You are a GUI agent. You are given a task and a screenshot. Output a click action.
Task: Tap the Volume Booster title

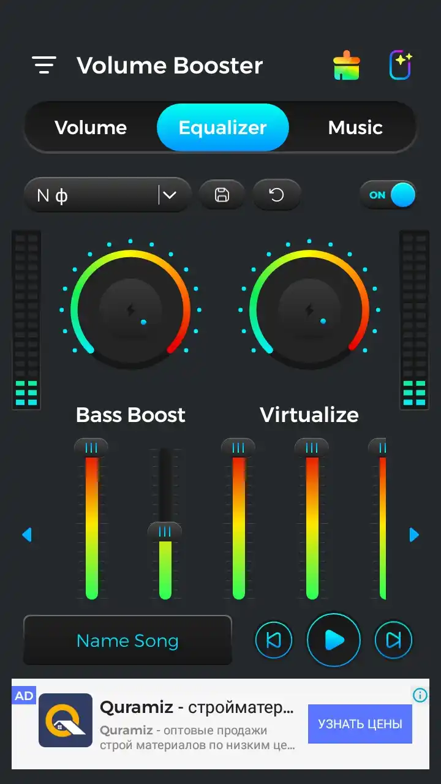tap(170, 66)
